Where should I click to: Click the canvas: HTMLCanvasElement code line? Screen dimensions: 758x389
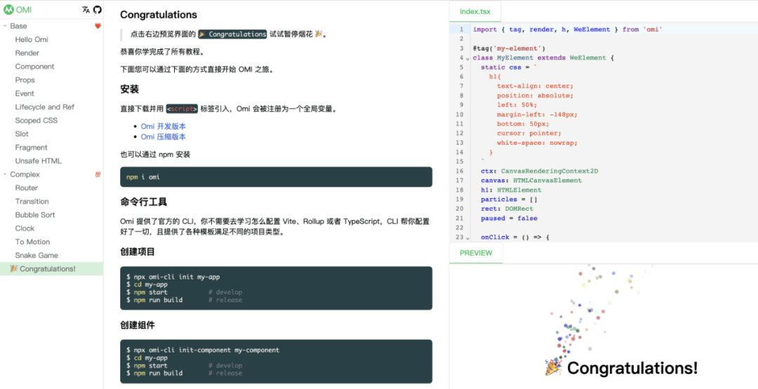pos(531,180)
